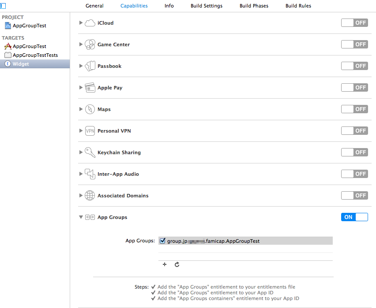Click the Maps compass icon
The width and height of the screenshot is (376, 308).
[x=90, y=109]
